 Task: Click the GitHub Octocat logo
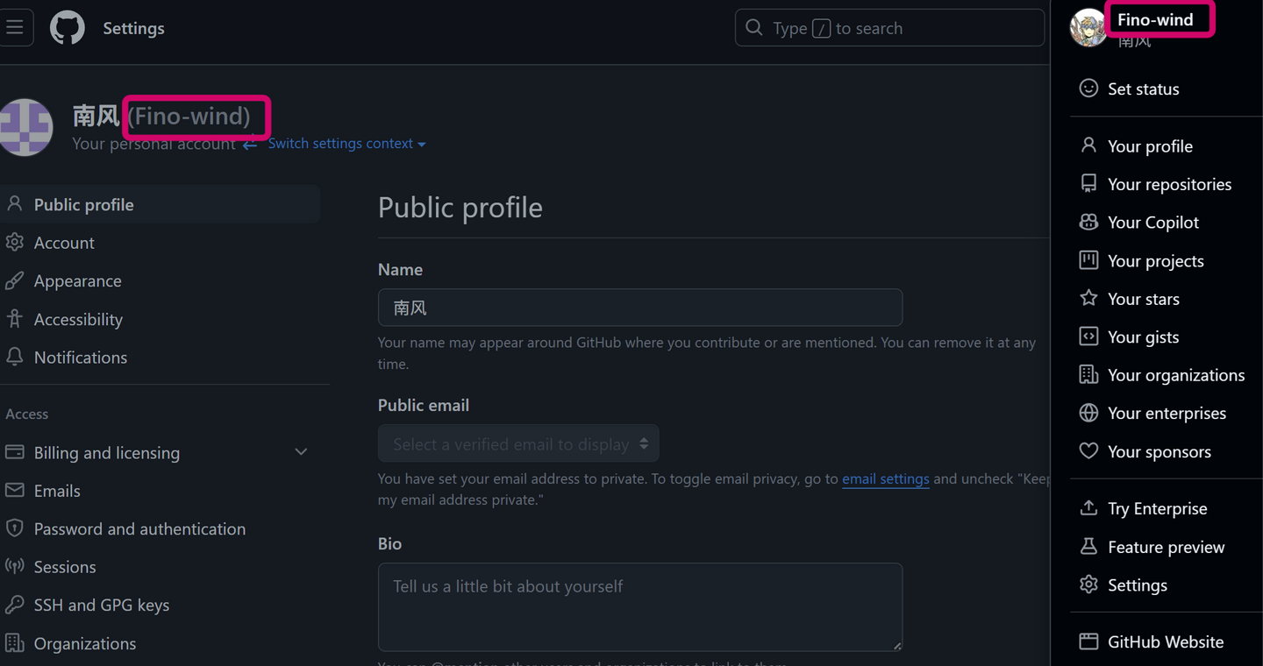point(68,28)
